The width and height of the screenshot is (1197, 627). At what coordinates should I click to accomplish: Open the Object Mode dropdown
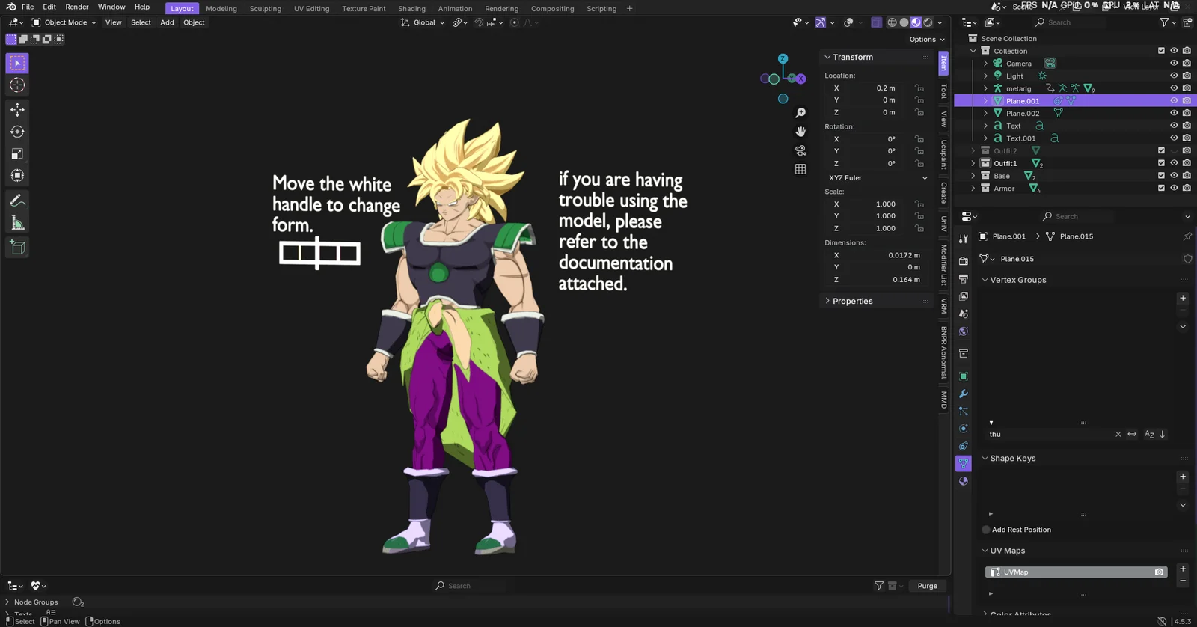(64, 22)
